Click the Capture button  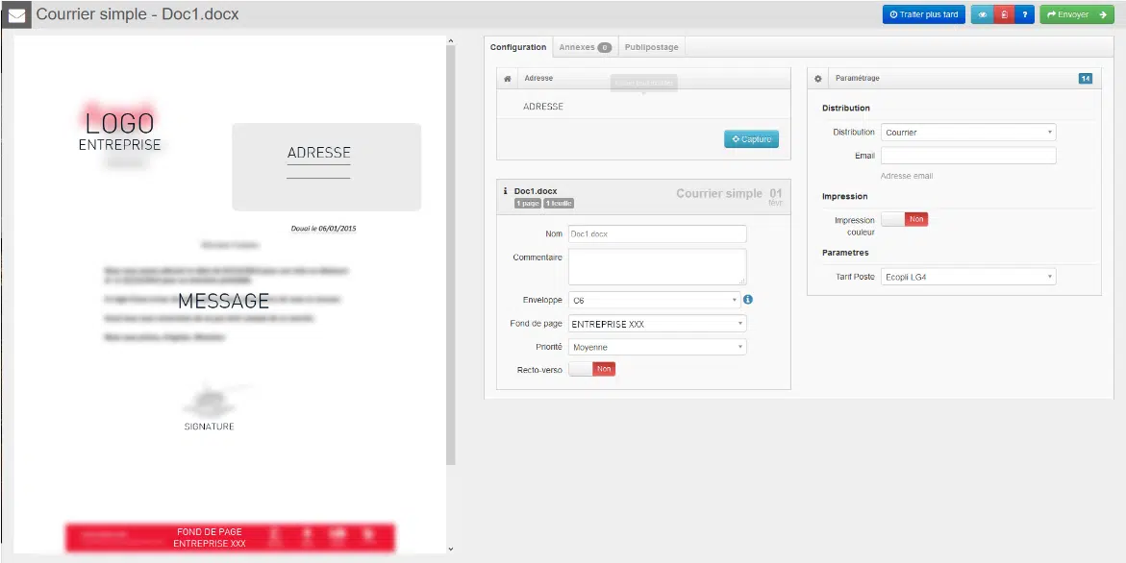pos(751,139)
